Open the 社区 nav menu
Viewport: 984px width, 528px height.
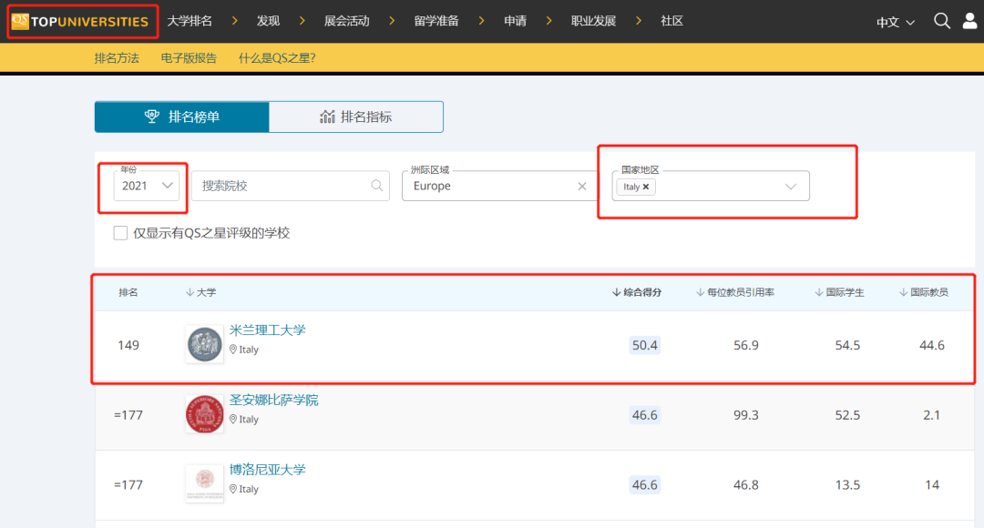click(x=672, y=21)
